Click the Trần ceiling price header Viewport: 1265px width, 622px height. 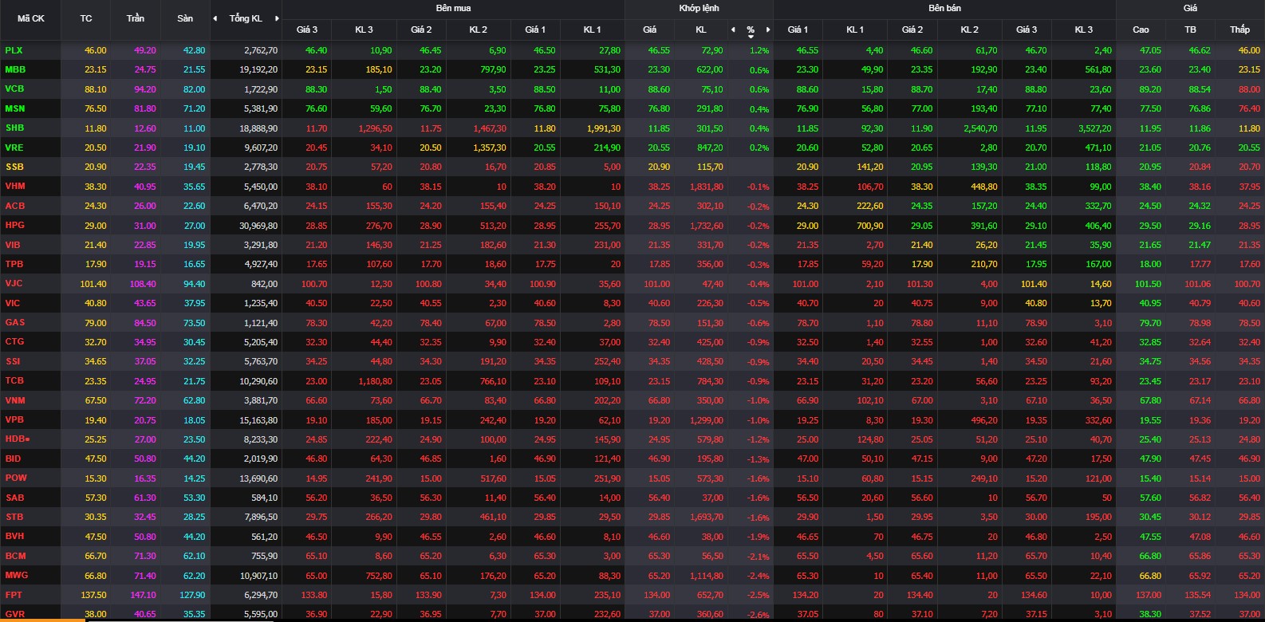(x=136, y=18)
